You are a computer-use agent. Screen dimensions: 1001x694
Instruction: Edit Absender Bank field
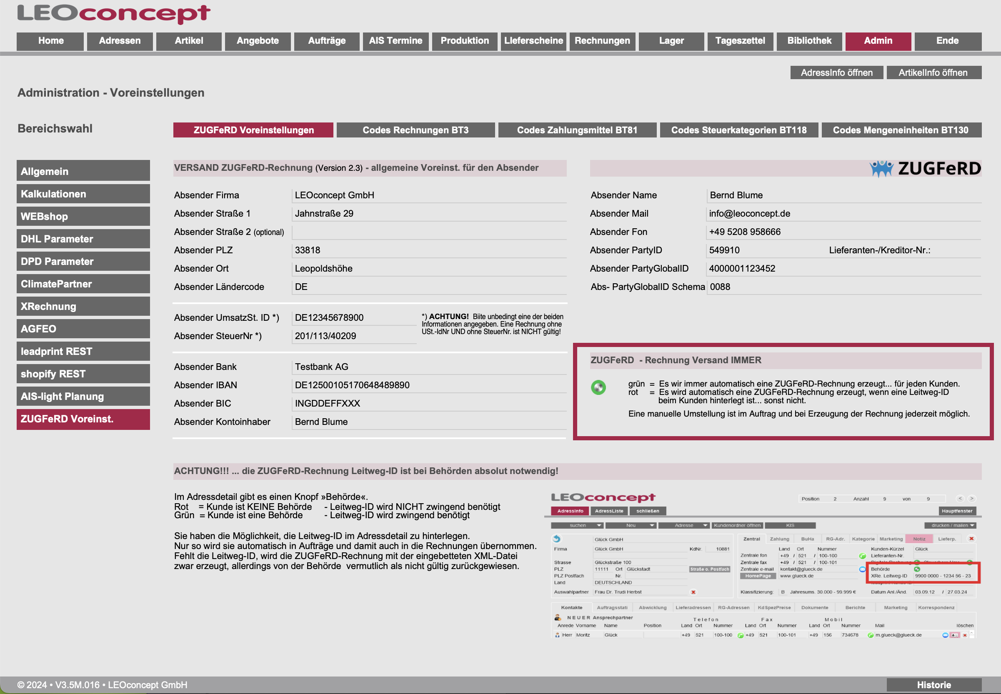[x=429, y=367]
